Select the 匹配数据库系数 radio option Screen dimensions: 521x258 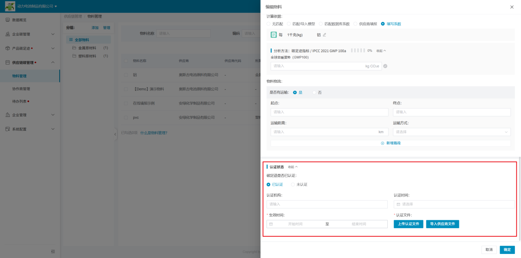(x=321, y=24)
